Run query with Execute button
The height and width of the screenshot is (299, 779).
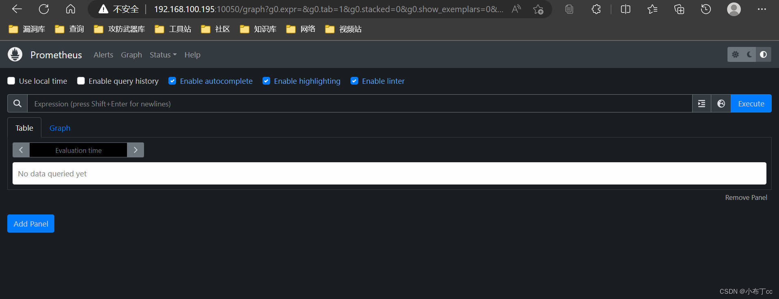coord(751,104)
